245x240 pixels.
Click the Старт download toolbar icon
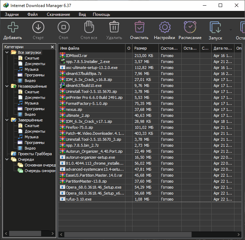38,27
